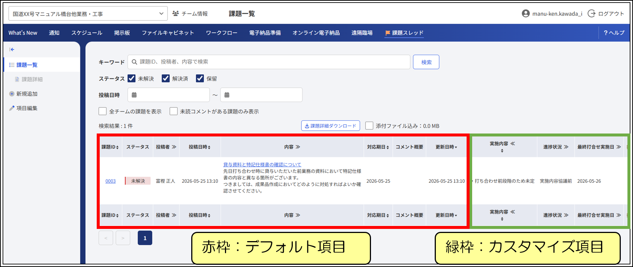Click the コメント概要 column header in top row

pos(410,147)
